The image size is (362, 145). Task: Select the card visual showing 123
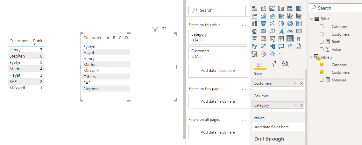coord(299,31)
